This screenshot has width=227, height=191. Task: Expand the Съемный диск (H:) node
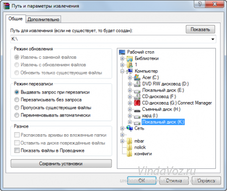(130, 109)
